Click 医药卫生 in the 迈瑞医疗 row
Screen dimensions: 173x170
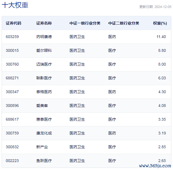(77, 64)
